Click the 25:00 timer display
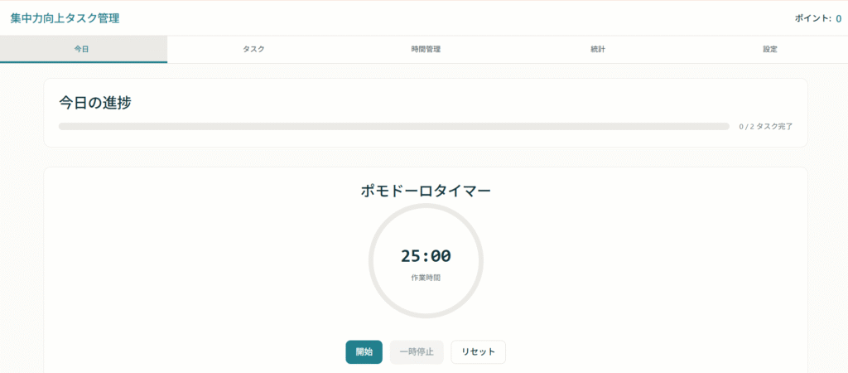The image size is (848, 373). (x=426, y=256)
